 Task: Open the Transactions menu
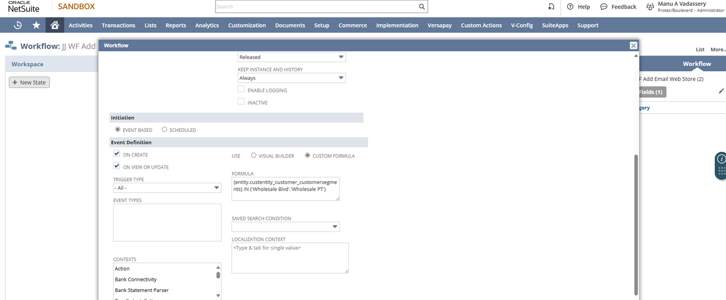(118, 25)
